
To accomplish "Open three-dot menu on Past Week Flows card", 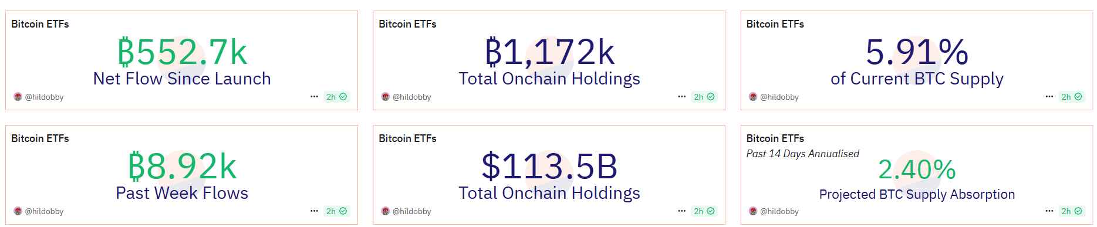I will (314, 211).
